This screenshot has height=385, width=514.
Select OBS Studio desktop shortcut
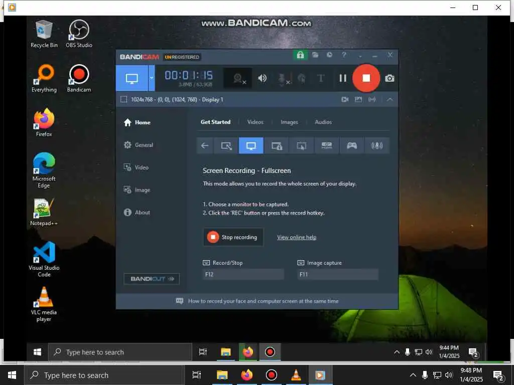coord(79,34)
